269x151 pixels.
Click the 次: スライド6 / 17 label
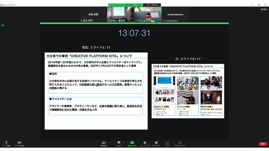point(188,59)
